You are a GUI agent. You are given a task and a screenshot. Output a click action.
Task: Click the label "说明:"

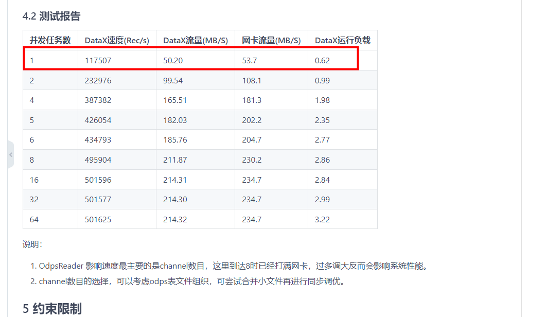[32, 244]
